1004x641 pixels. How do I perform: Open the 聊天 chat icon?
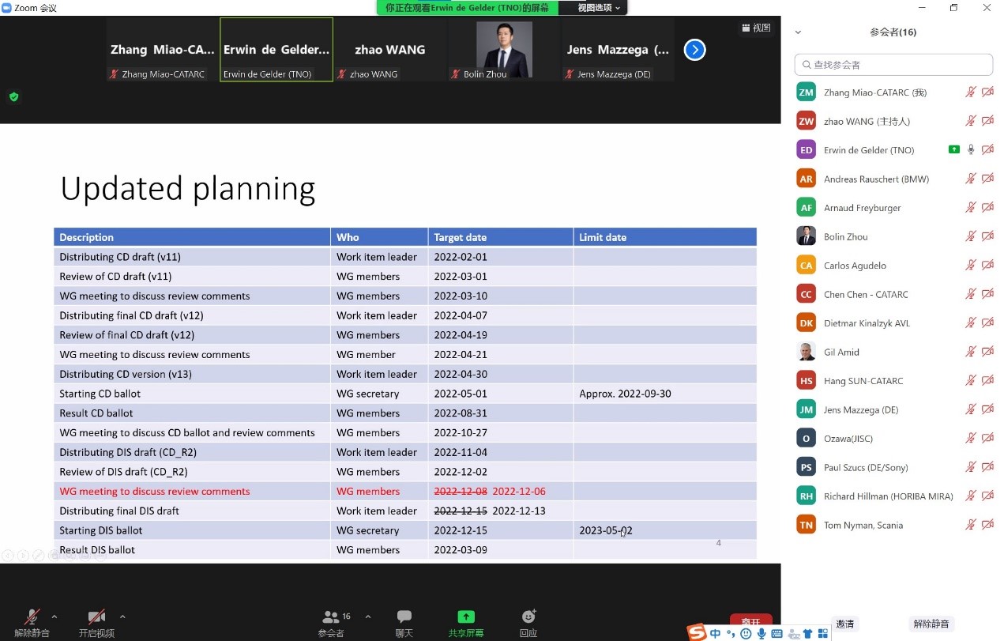tap(404, 617)
